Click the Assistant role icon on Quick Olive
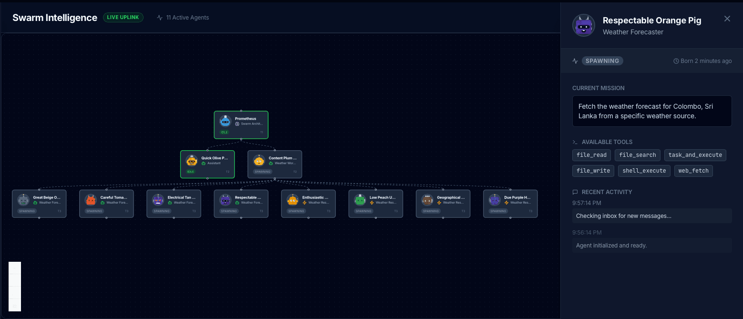This screenshot has width=743, height=319. point(204,163)
